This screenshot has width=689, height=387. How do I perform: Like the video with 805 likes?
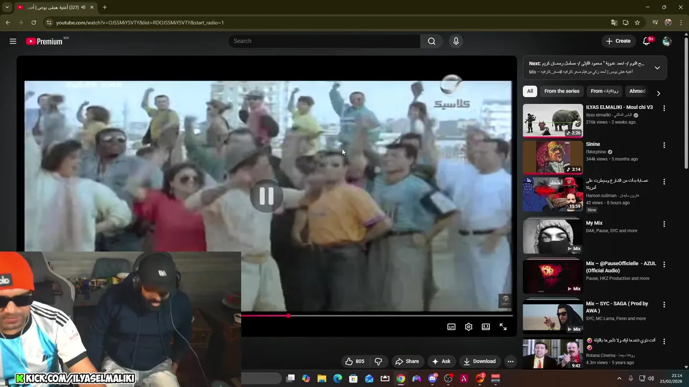[354, 361]
